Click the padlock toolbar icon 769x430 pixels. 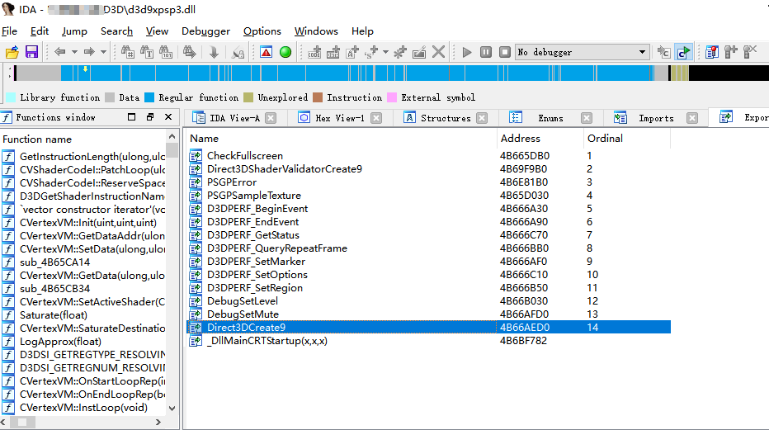[x=238, y=52]
